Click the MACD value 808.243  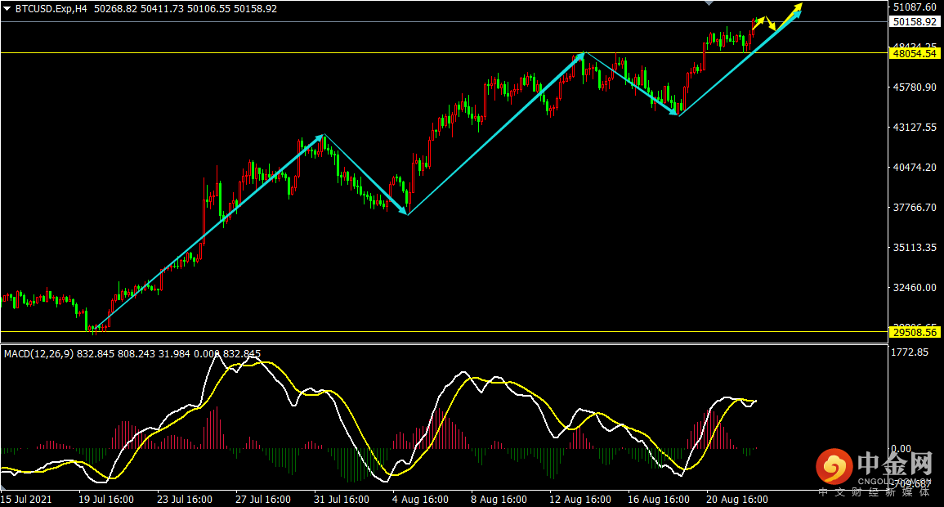click(134, 354)
